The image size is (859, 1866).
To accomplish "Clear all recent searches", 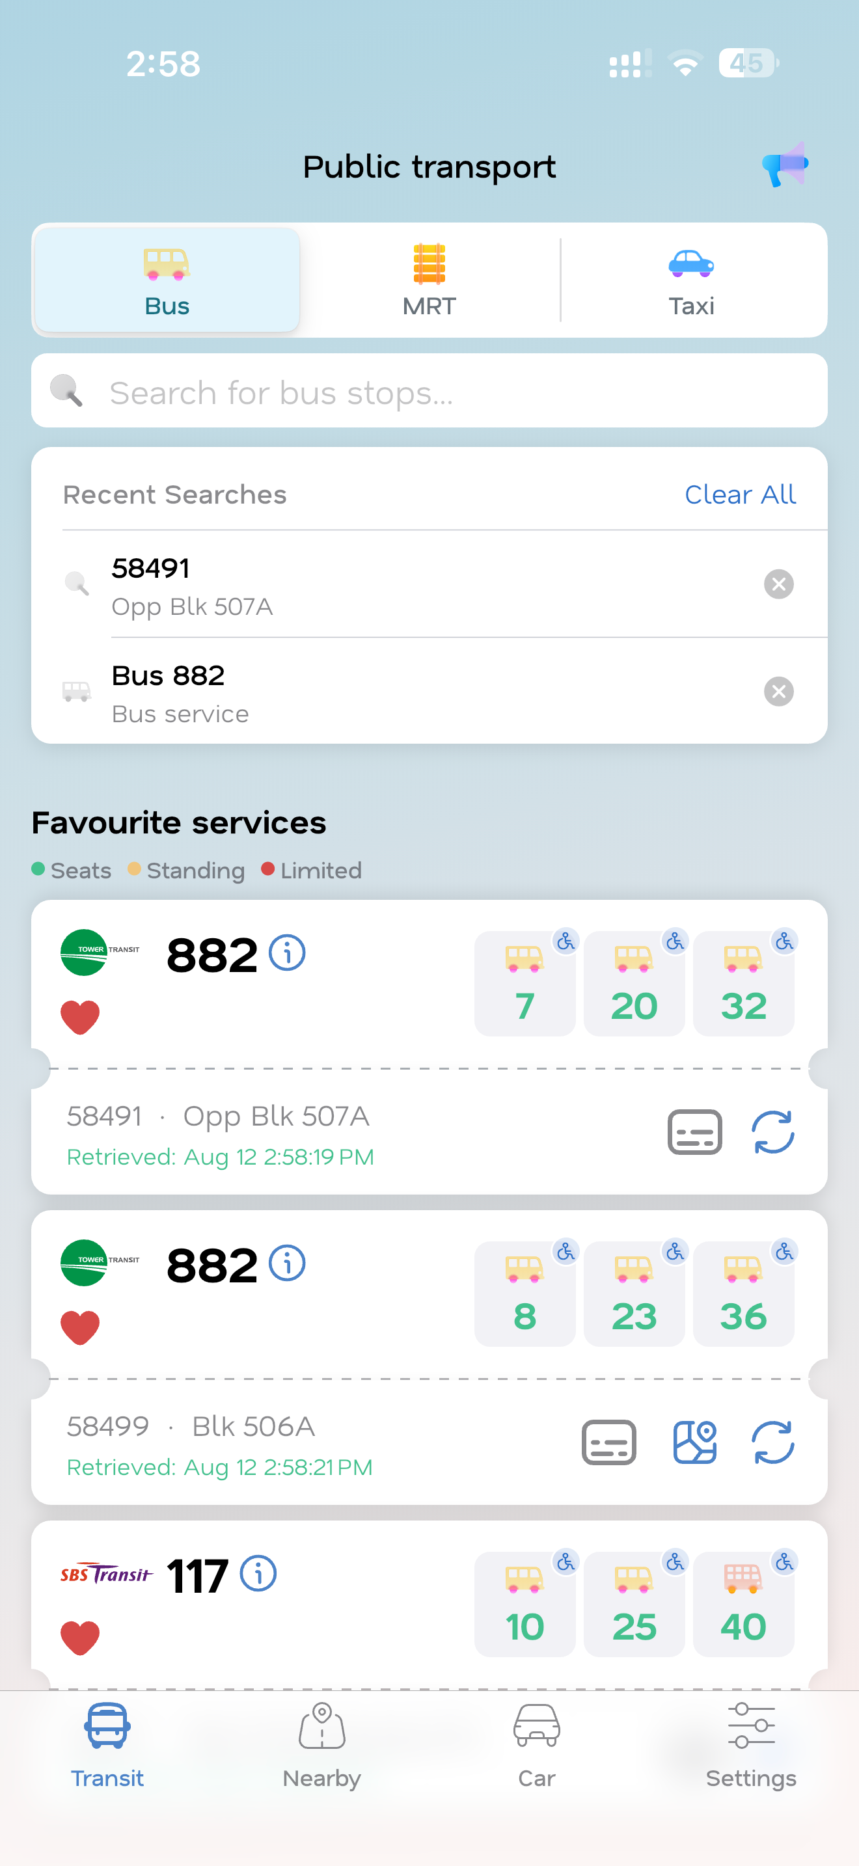I will coord(739,494).
